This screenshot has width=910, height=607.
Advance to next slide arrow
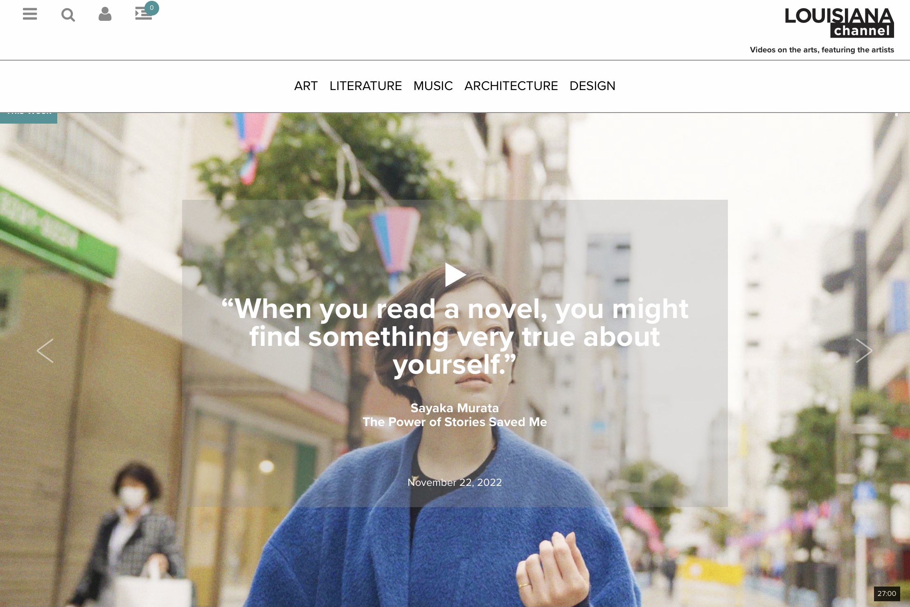[x=864, y=351]
